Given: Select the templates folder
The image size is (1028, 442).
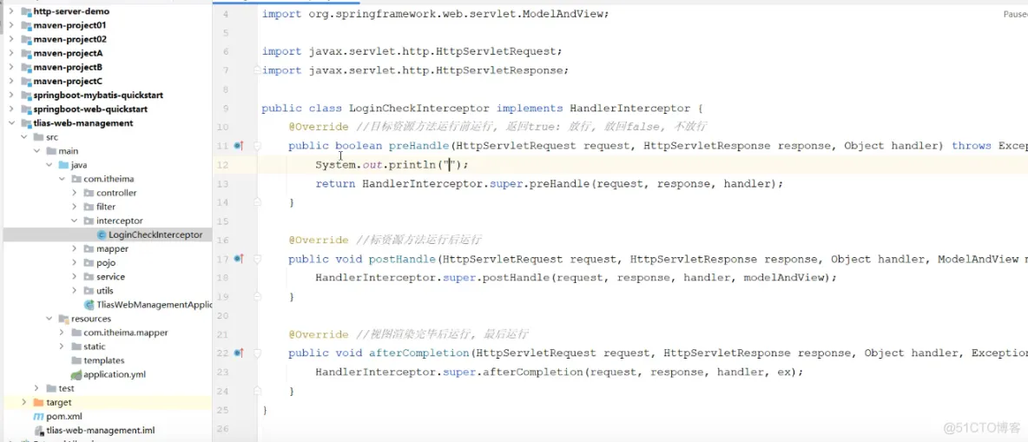Looking at the screenshot, I should tap(98, 360).
